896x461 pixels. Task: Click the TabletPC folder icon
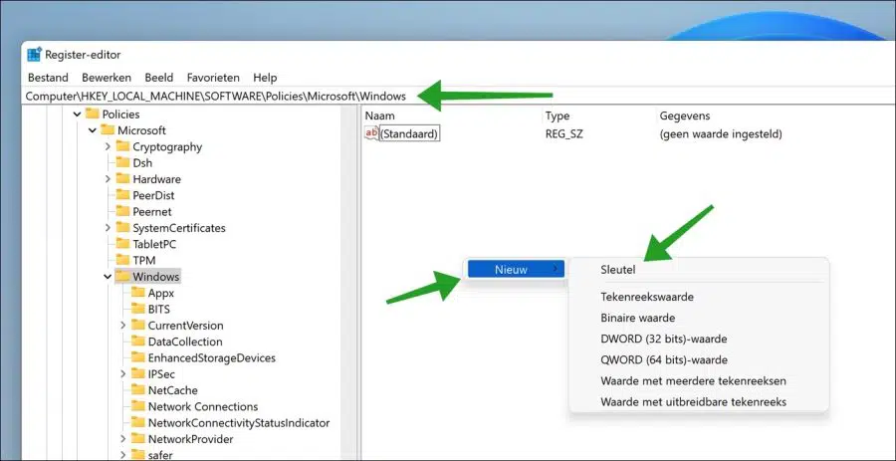pyautogui.click(x=122, y=244)
